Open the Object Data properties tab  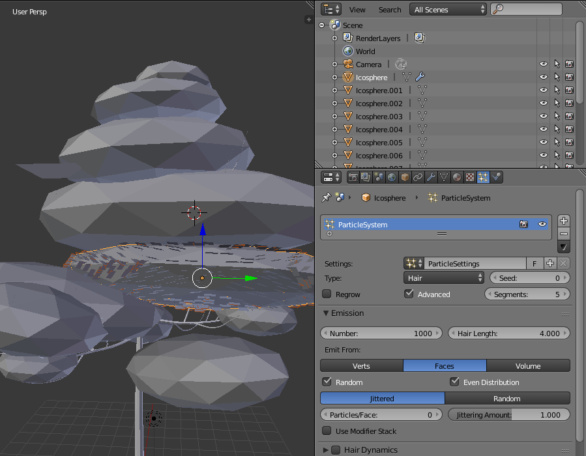[x=444, y=177]
